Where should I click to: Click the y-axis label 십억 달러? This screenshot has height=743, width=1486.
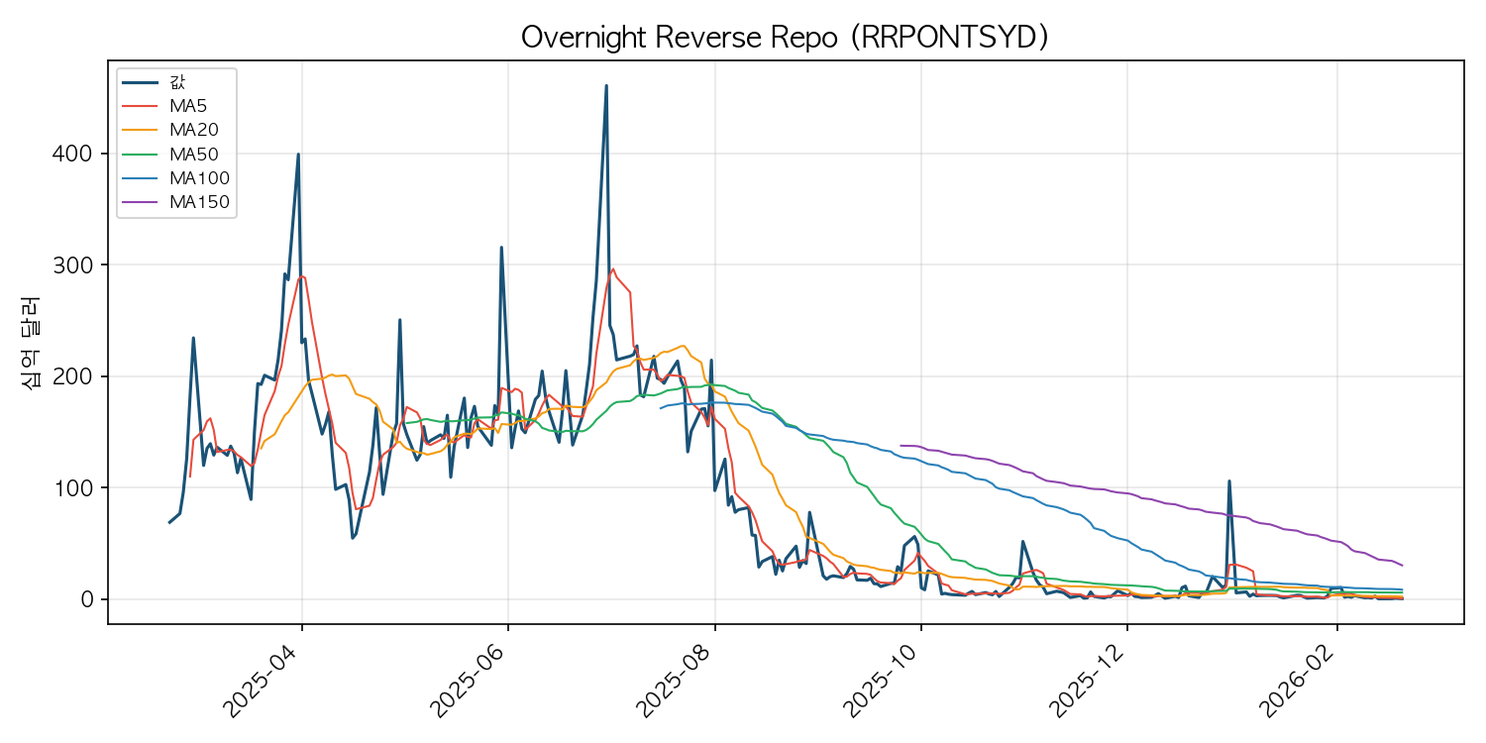click(31, 342)
